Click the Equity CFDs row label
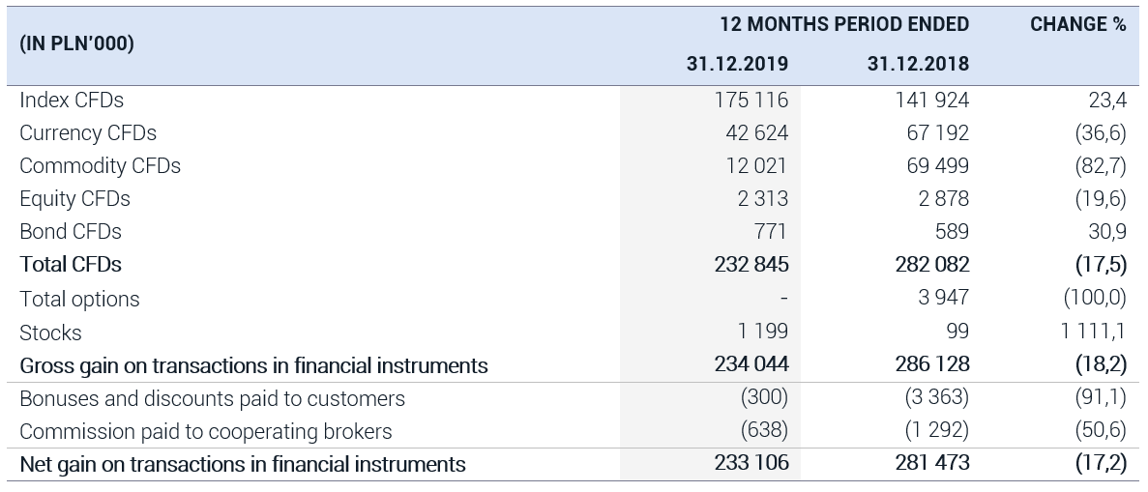 [x=74, y=198]
